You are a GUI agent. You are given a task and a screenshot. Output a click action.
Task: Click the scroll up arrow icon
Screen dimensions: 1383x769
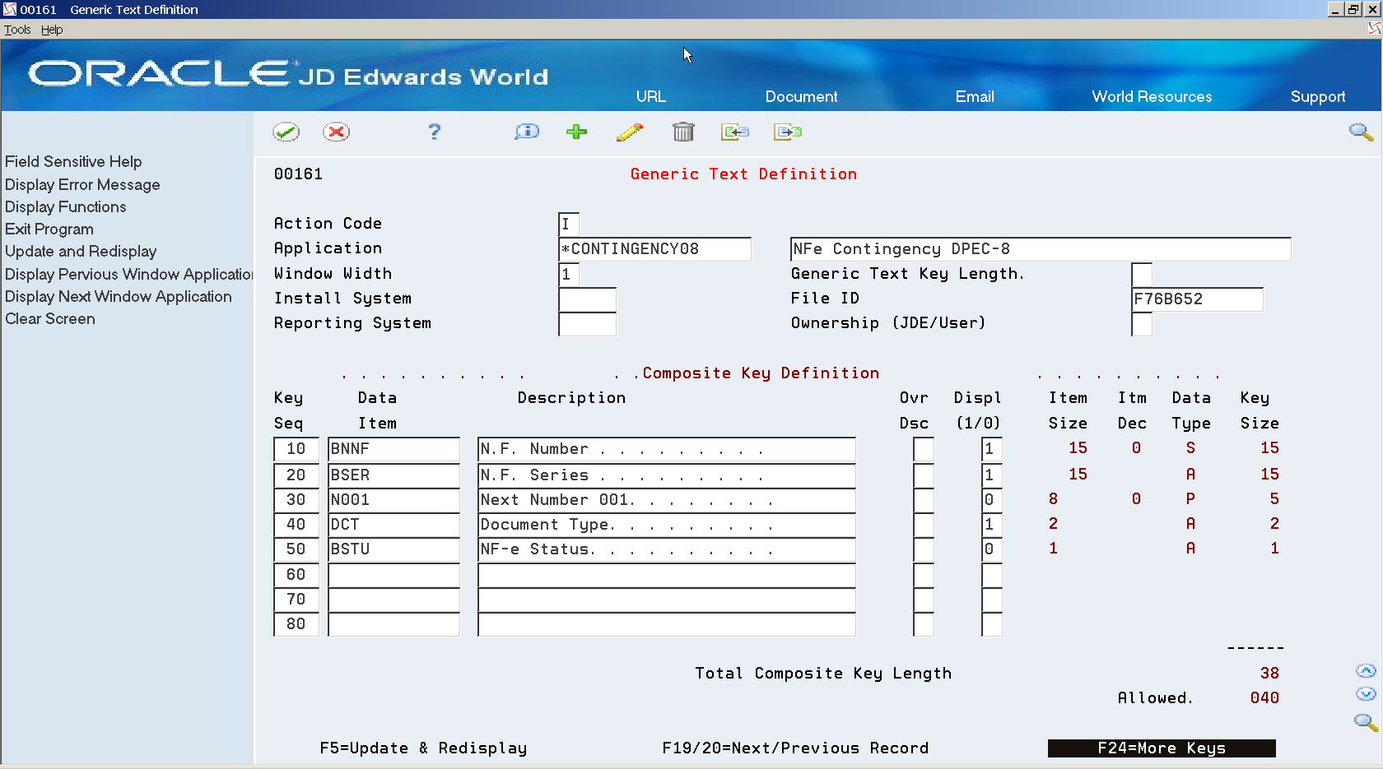[1366, 671]
